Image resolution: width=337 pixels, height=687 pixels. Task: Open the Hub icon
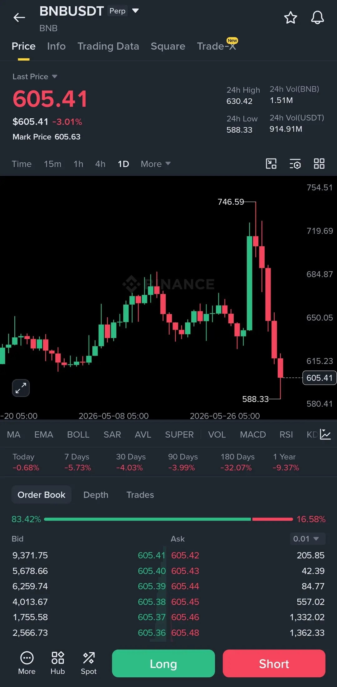tap(58, 663)
